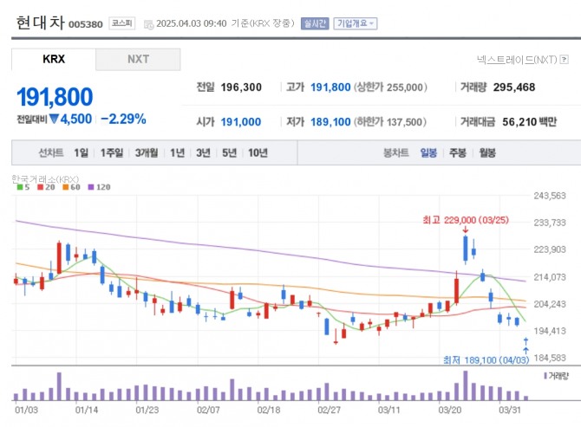Click the purple 120-day moving average swatch

(x=89, y=187)
